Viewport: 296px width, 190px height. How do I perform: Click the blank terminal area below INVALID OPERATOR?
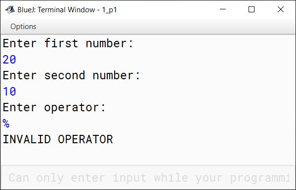pyautogui.click(x=148, y=155)
